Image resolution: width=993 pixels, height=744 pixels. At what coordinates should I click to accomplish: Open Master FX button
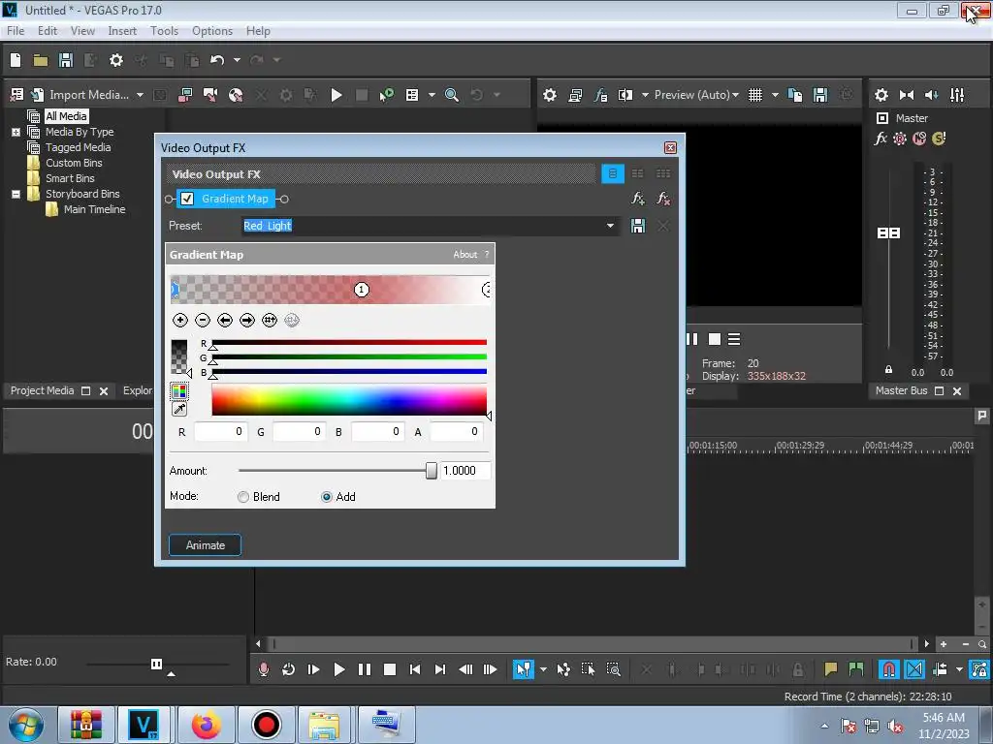[881, 139]
